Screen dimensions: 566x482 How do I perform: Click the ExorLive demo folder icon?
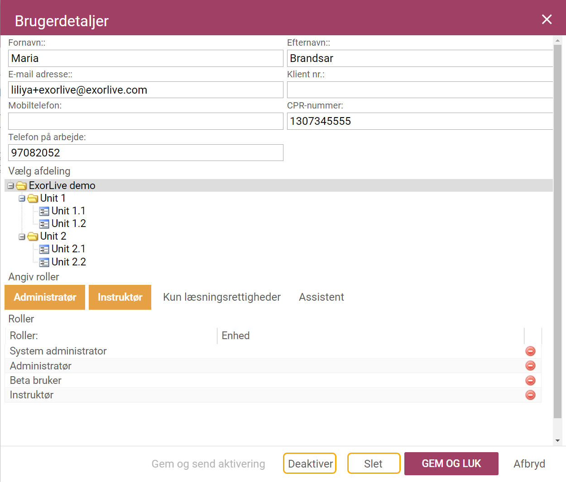coord(21,186)
